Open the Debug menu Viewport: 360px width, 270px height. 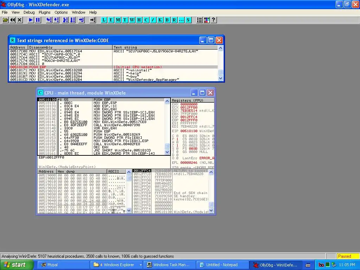29,12
